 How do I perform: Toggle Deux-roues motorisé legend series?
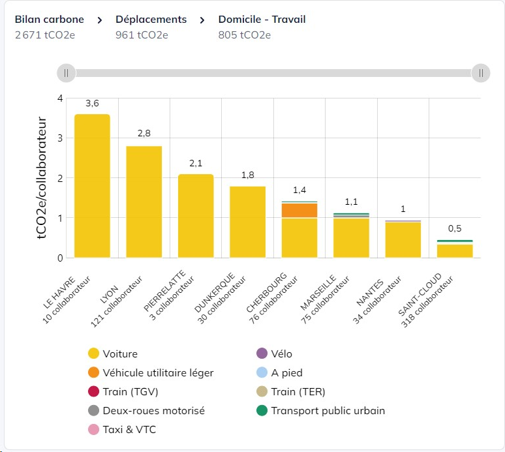tap(147, 410)
